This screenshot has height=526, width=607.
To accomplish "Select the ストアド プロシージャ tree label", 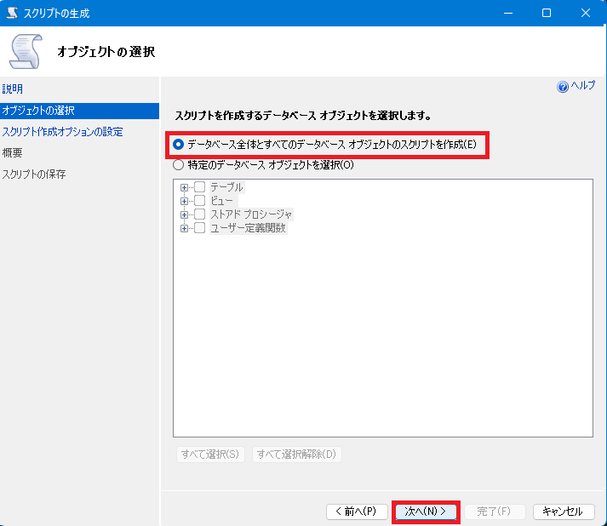I will [251, 214].
